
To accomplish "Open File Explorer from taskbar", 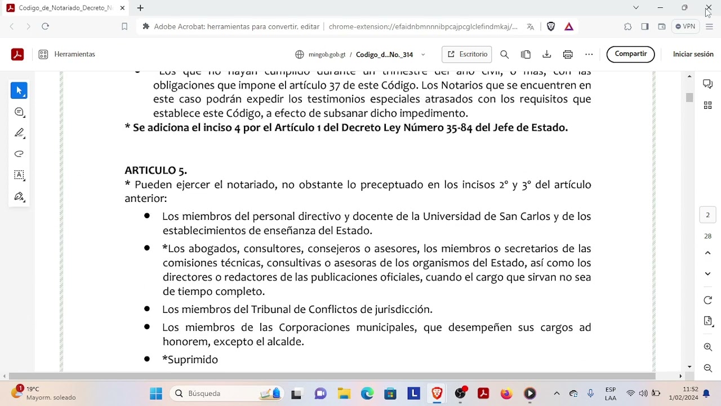I will point(344,394).
